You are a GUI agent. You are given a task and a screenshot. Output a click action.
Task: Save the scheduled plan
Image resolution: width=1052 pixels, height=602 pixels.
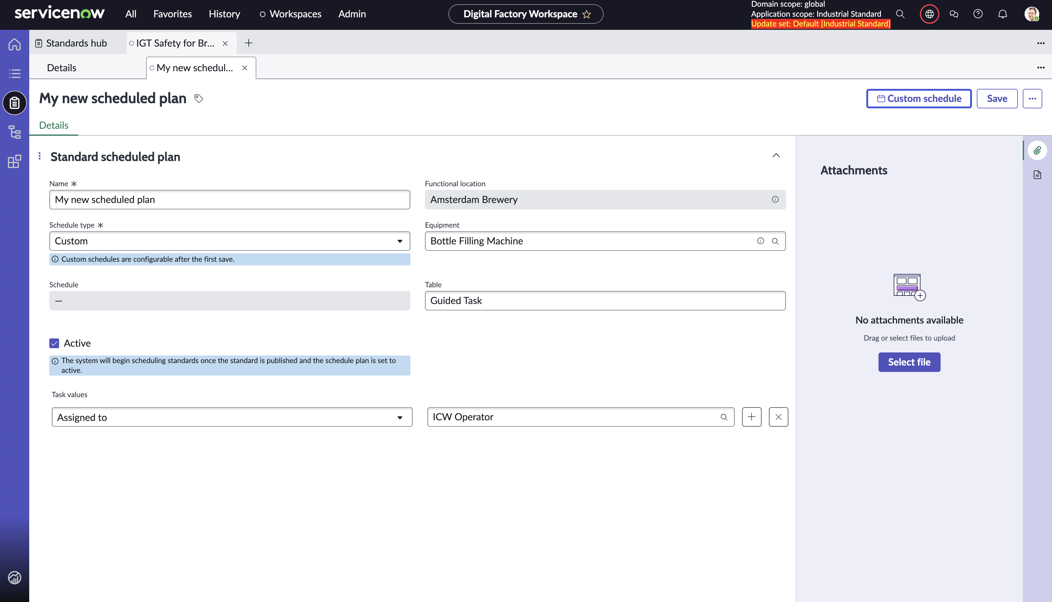tap(997, 98)
